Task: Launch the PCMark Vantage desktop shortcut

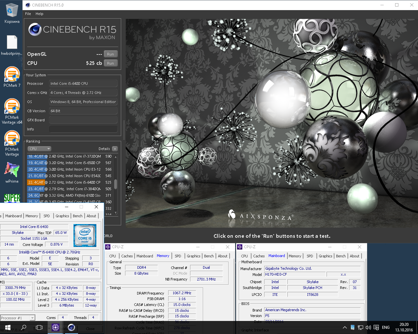Action: pos(12,143)
